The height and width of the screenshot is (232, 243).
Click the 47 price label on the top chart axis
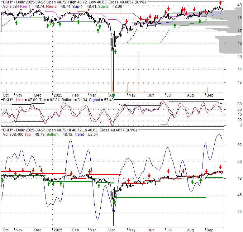(x=240, y=31)
